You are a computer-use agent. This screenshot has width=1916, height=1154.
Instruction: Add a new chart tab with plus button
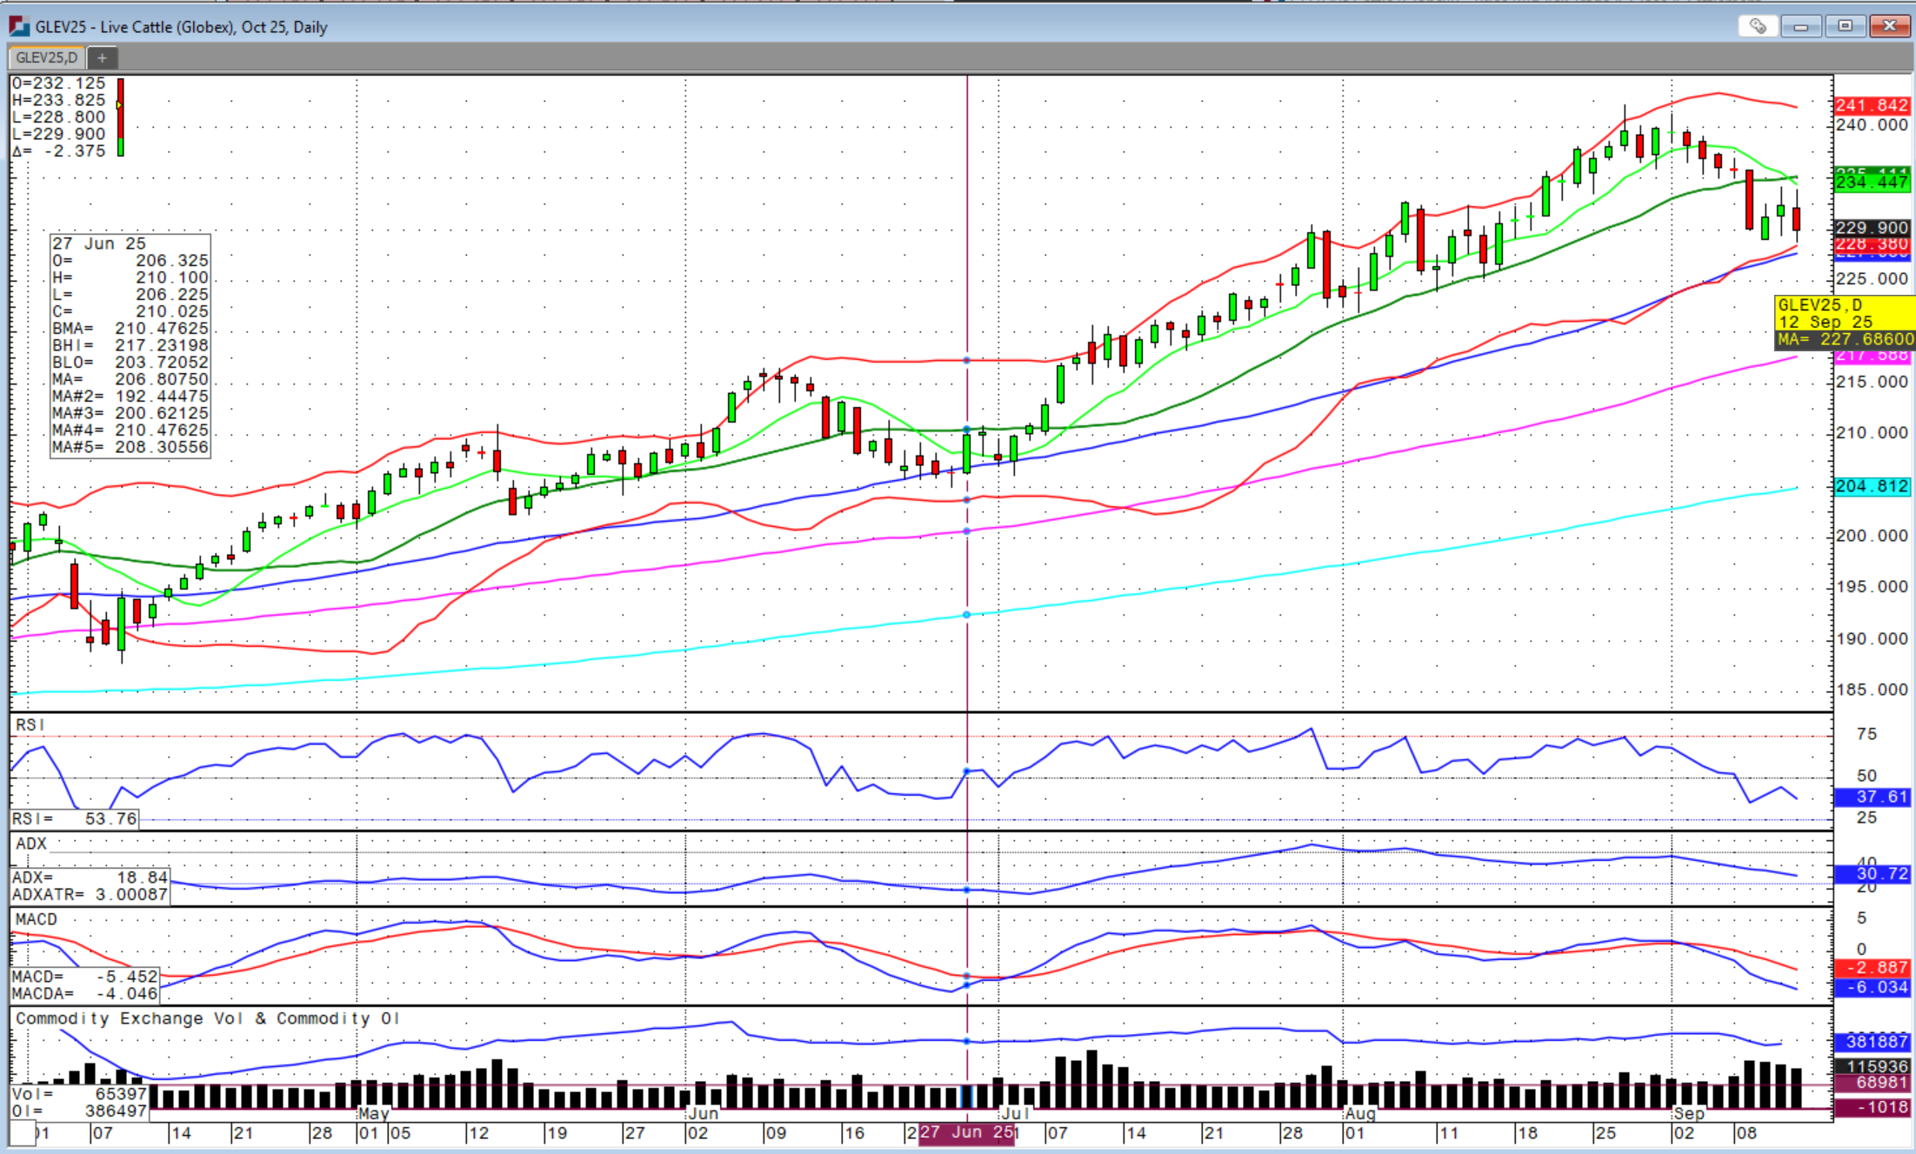pyautogui.click(x=102, y=57)
